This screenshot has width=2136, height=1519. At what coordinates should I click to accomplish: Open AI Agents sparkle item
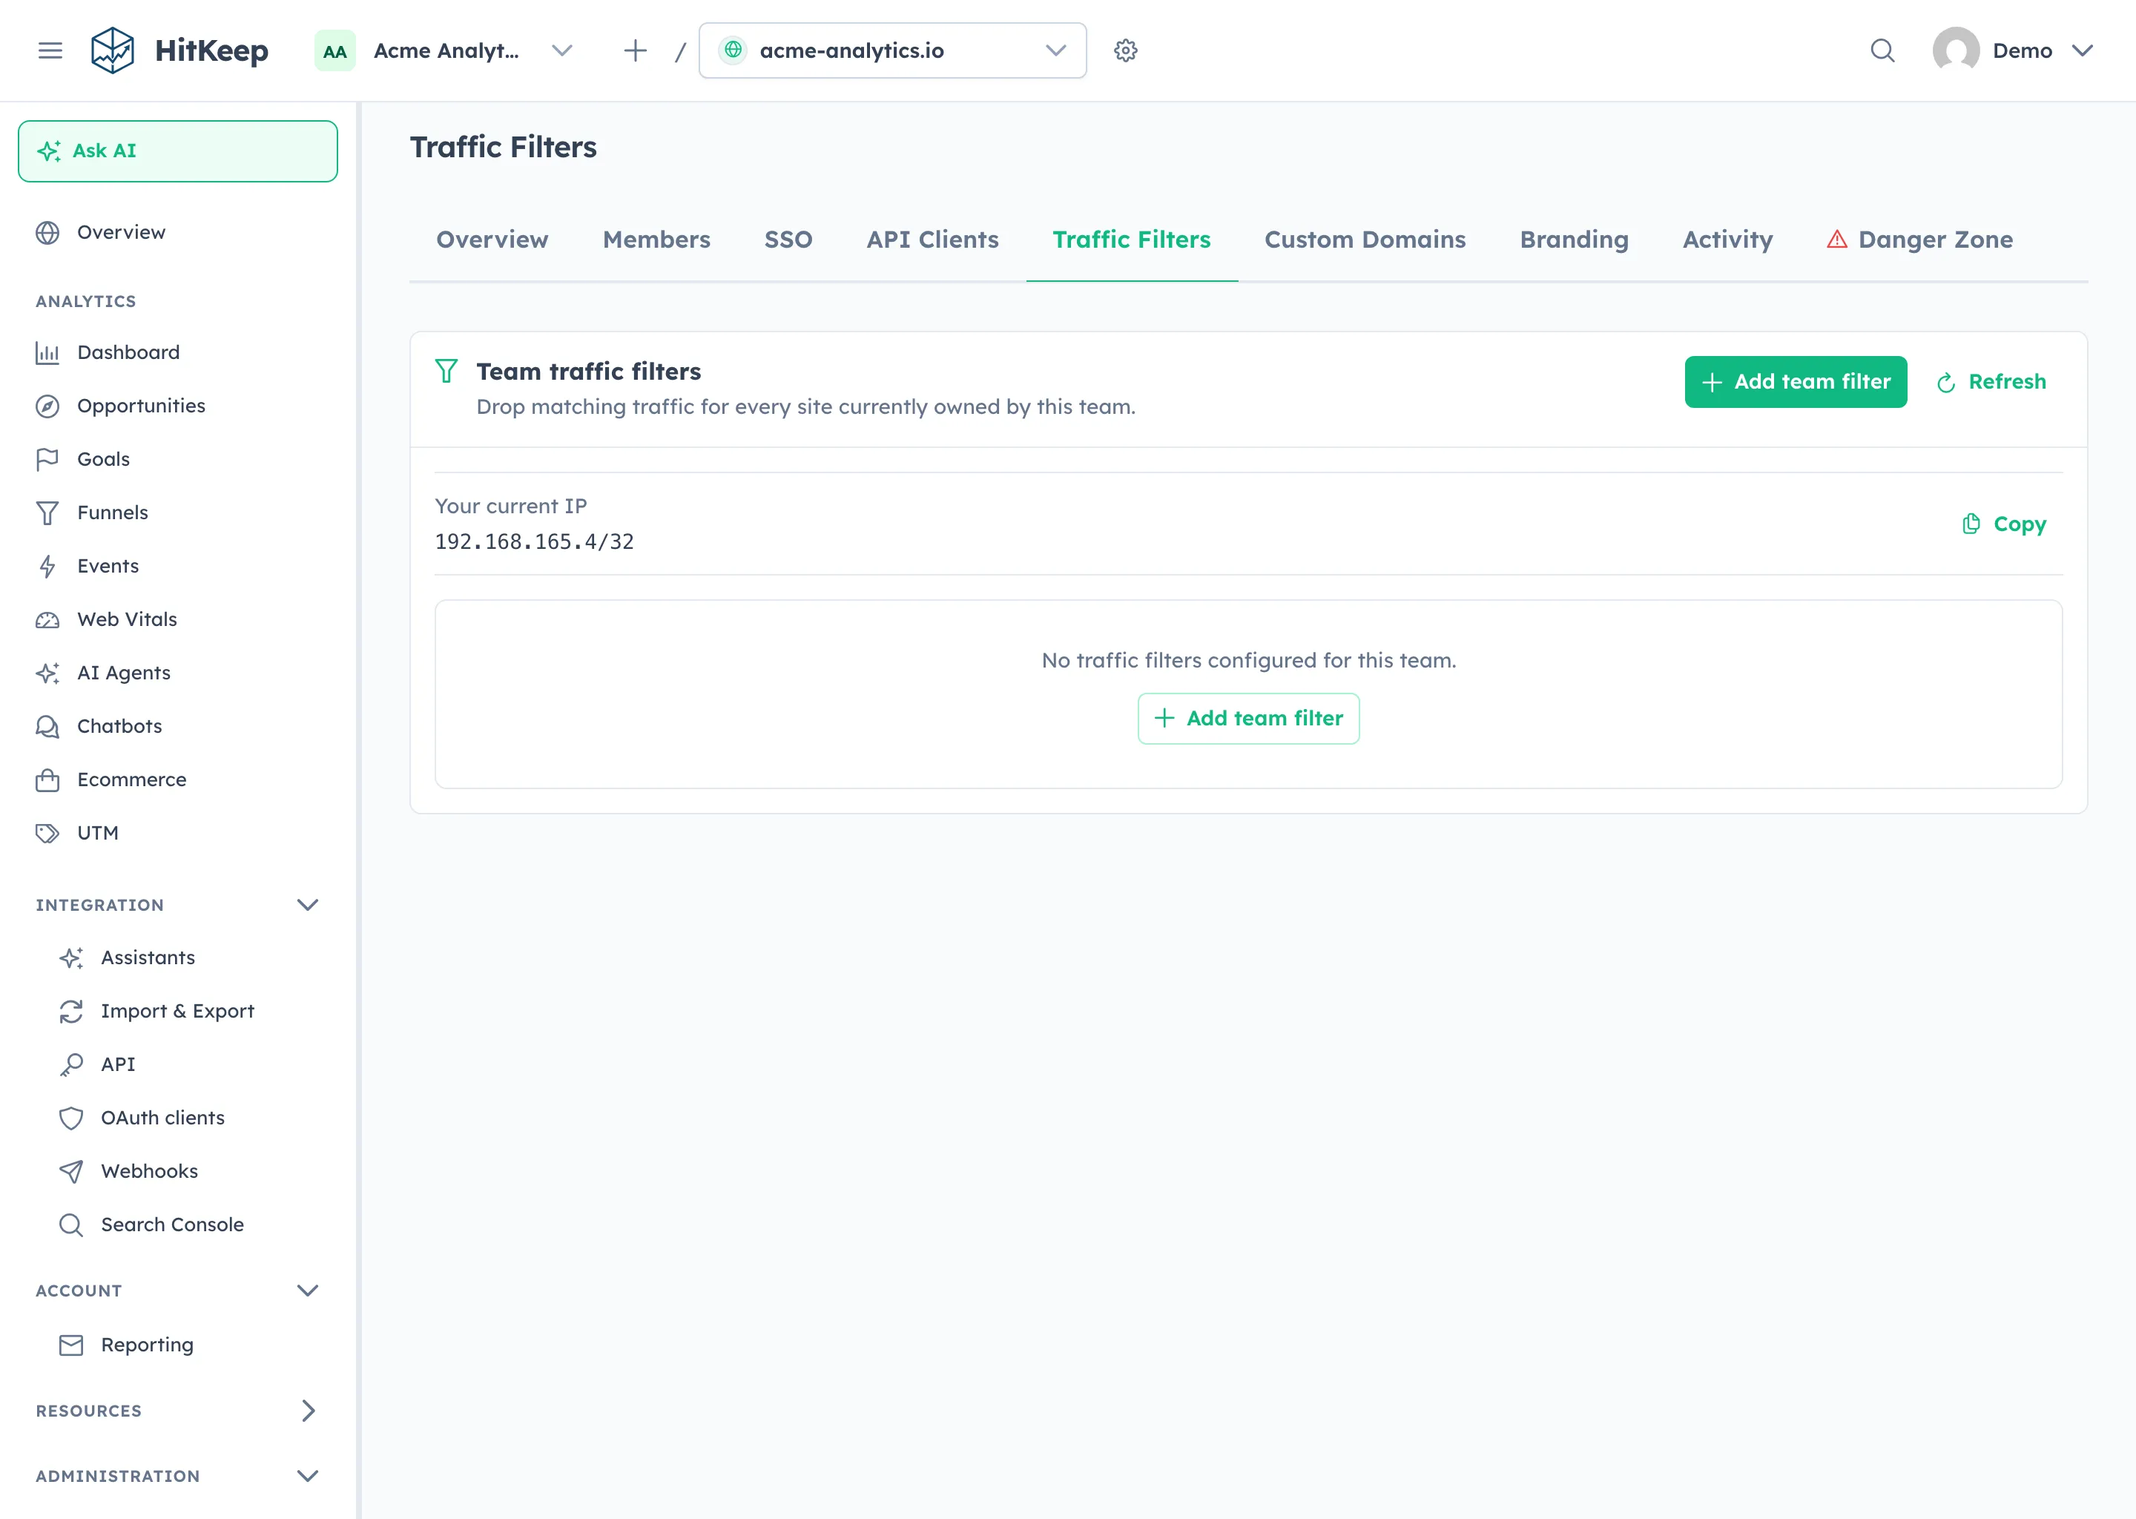[178, 673]
